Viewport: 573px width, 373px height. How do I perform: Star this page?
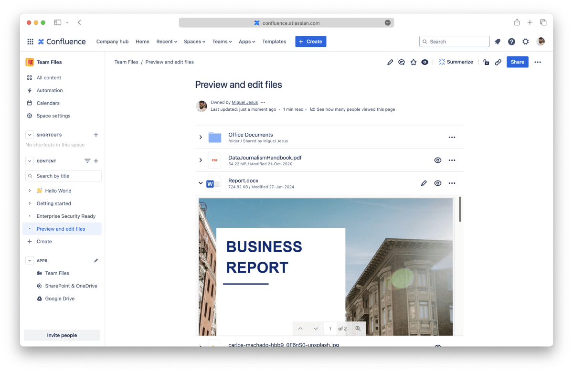click(414, 62)
